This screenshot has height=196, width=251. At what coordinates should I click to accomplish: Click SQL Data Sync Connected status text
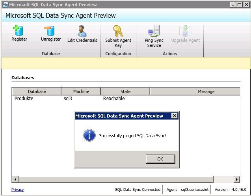[x=138, y=190]
